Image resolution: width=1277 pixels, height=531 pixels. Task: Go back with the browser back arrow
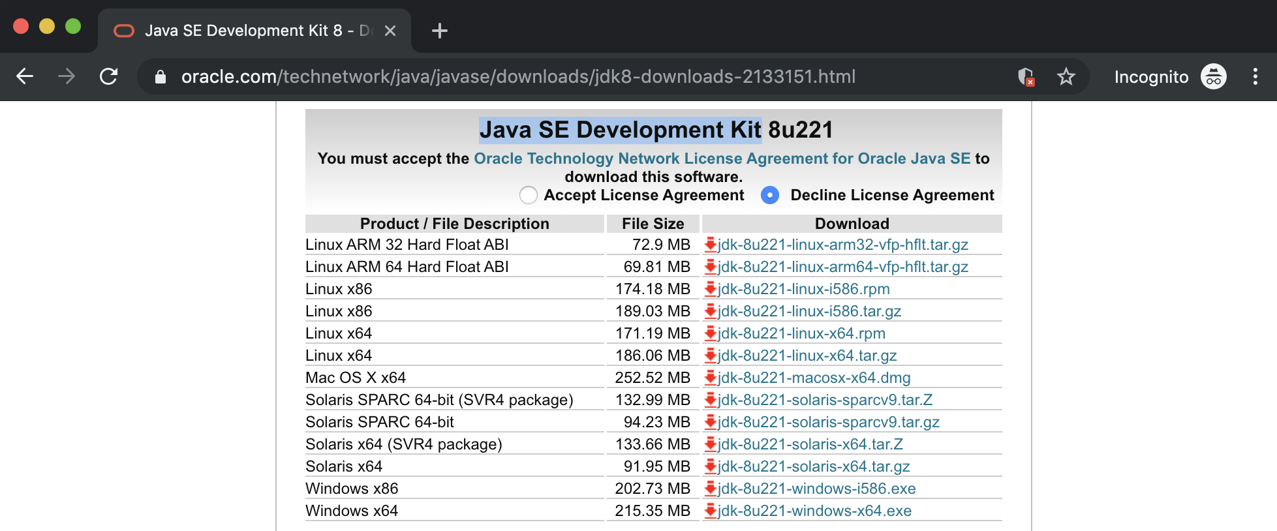tap(25, 76)
